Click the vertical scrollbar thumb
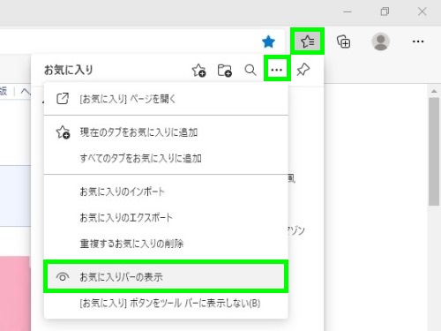Screen dimensions: 441x331 [x=434, y=152]
